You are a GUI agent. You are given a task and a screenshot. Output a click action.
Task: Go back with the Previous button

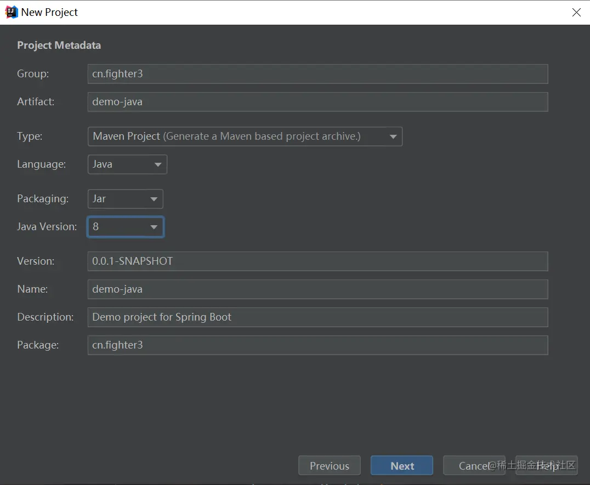(329, 465)
